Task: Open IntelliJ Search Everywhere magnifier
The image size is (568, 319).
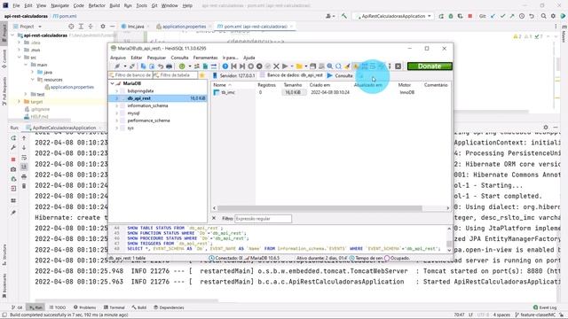Action: pyautogui.click(x=544, y=16)
